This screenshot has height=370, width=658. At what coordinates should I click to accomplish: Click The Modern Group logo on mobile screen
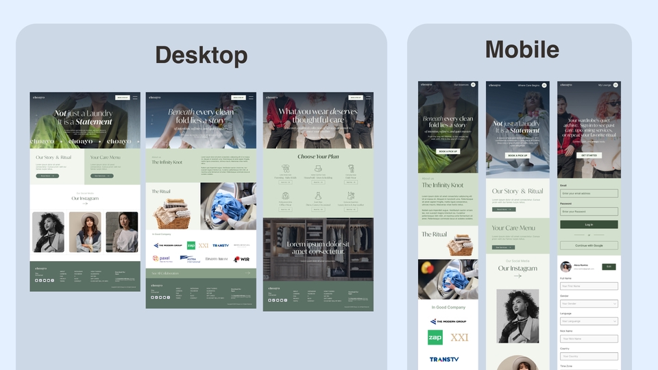[x=448, y=321]
